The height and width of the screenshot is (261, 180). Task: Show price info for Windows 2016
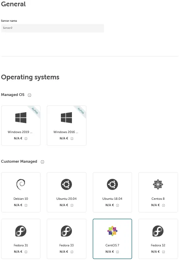point(72,139)
